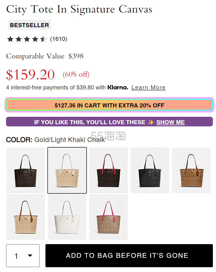The height and width of the screenshot is (272, 216).
Task: Open the star rating reviews
Action: 27,39
